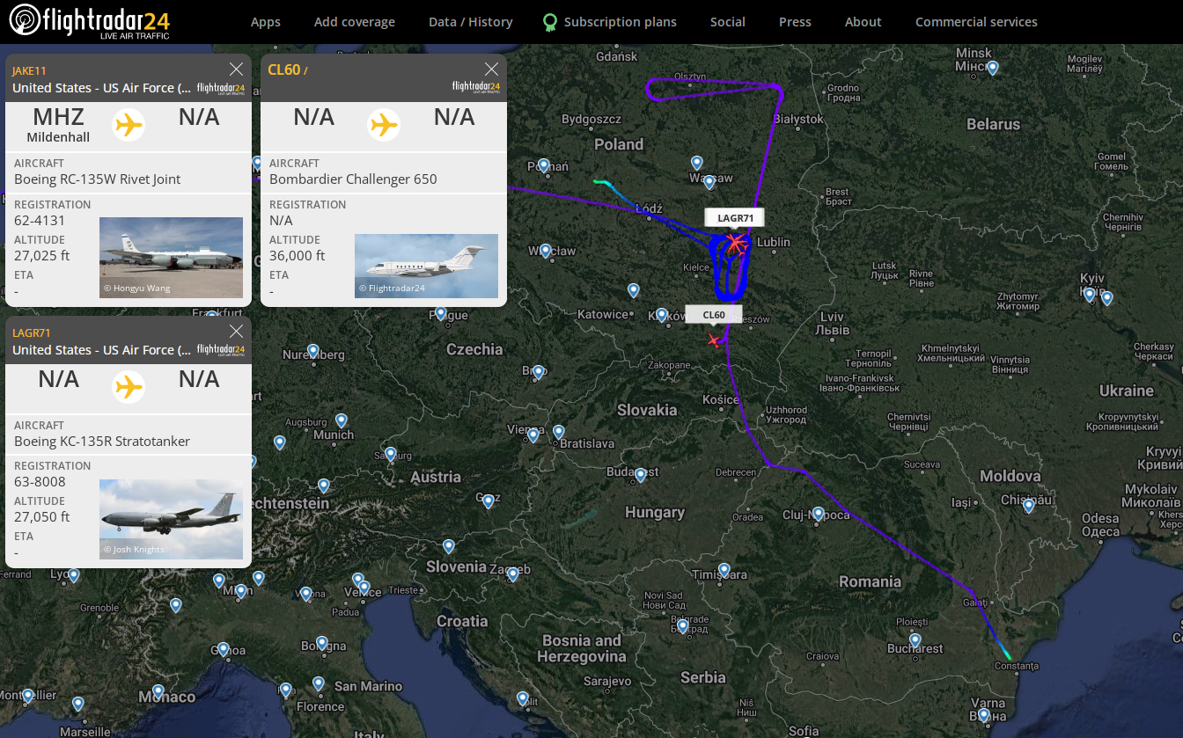Screen dimensions: 1183x738
Task: Click the Timisoara airport pin
Action: click(x=724, y=570)
